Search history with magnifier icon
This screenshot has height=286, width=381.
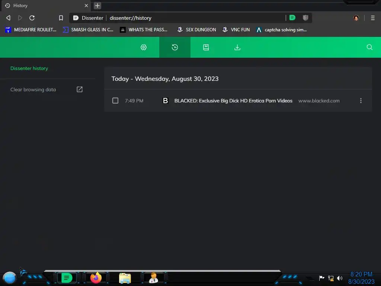coord(369,47)
